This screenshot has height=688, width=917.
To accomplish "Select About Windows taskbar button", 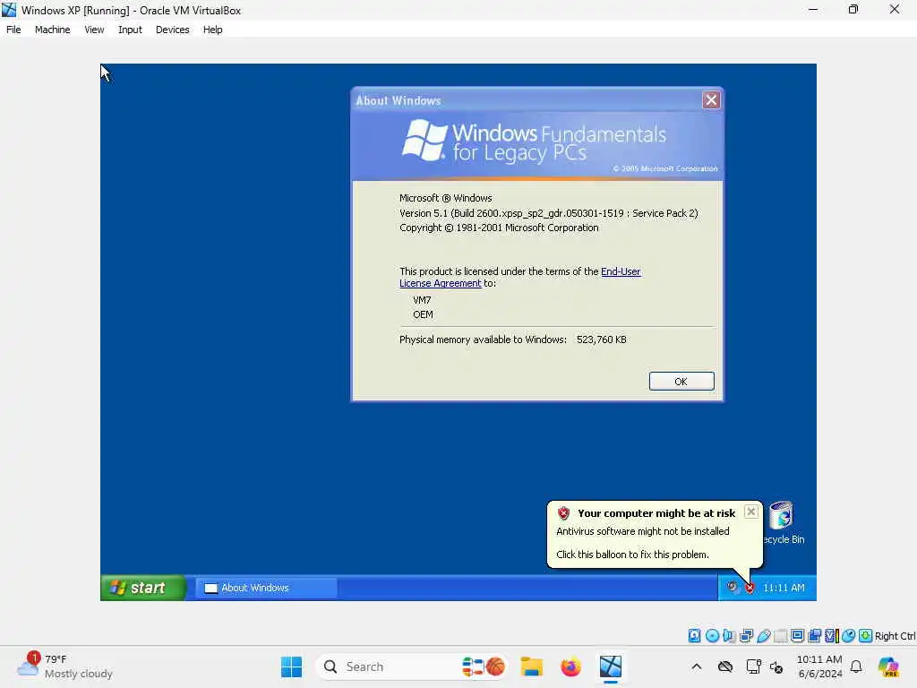I will coord(266,588).
